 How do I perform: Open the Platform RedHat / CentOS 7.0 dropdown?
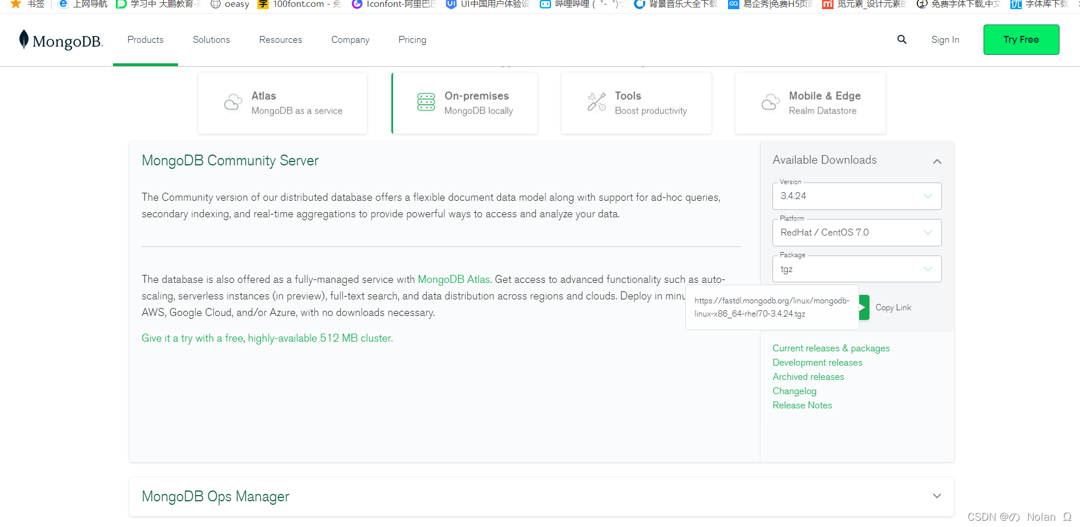point(857,232)
